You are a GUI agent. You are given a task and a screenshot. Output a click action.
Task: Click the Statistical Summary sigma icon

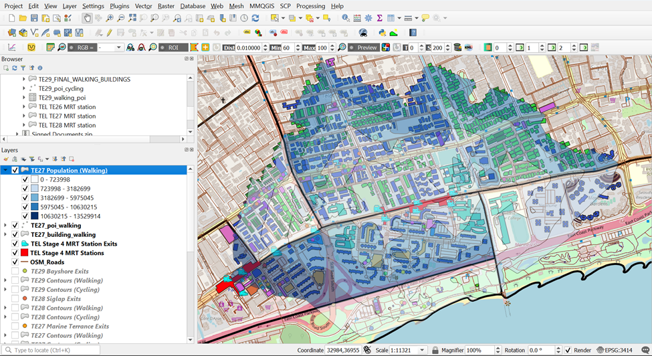point(379,18)
